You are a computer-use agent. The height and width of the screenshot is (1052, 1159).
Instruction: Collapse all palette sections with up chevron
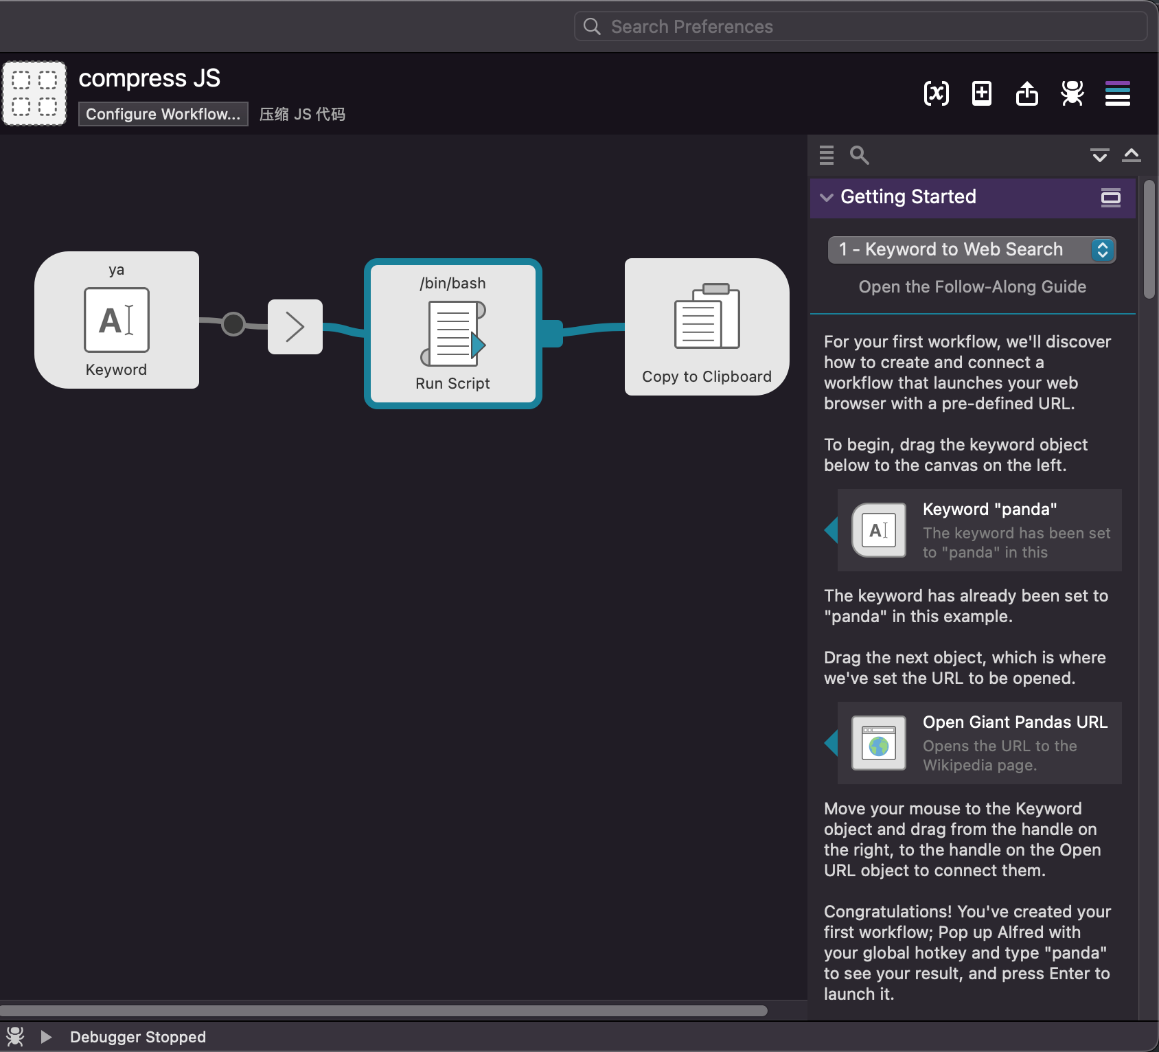click(1131, 155)
